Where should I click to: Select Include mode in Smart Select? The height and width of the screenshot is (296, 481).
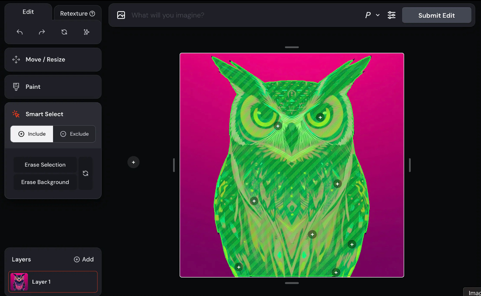pos(32,134)
